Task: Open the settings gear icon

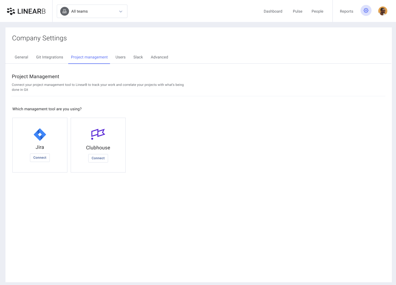Action: point(366,10)
